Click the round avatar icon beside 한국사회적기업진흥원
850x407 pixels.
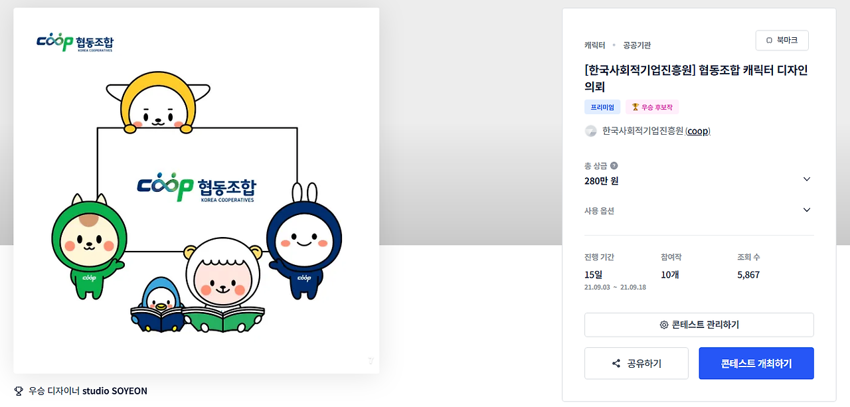pyautogui.click(x=590, y=131)
